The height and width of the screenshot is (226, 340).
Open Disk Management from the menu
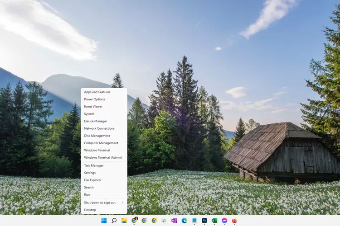(x=104, y=136)
